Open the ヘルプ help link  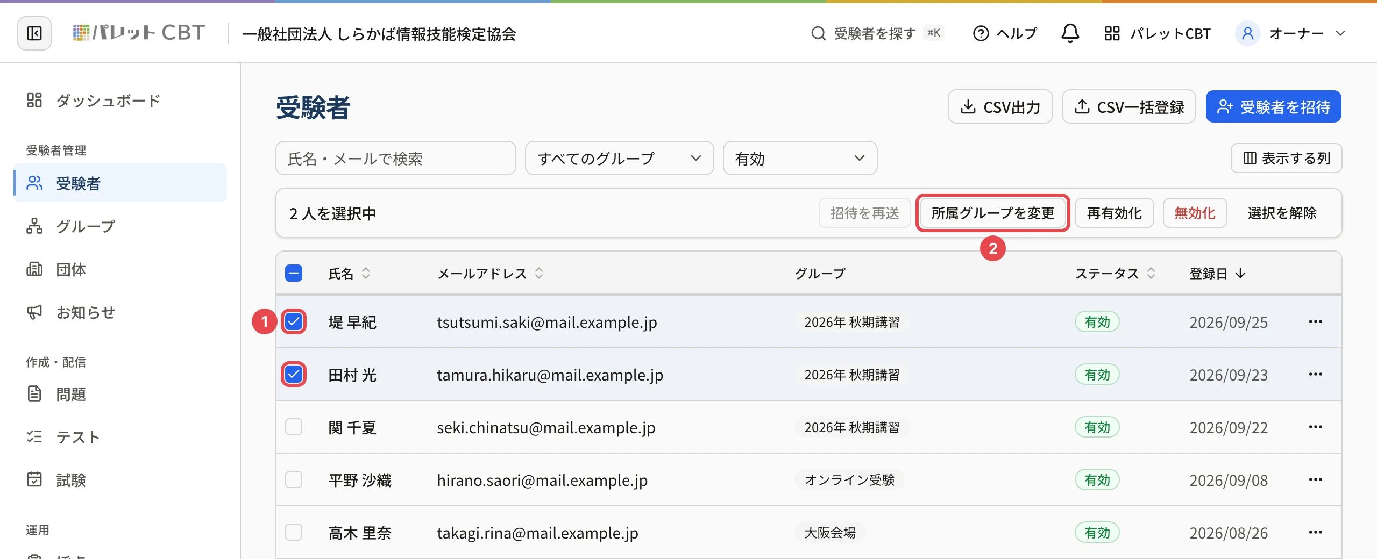click(1005, 33)
